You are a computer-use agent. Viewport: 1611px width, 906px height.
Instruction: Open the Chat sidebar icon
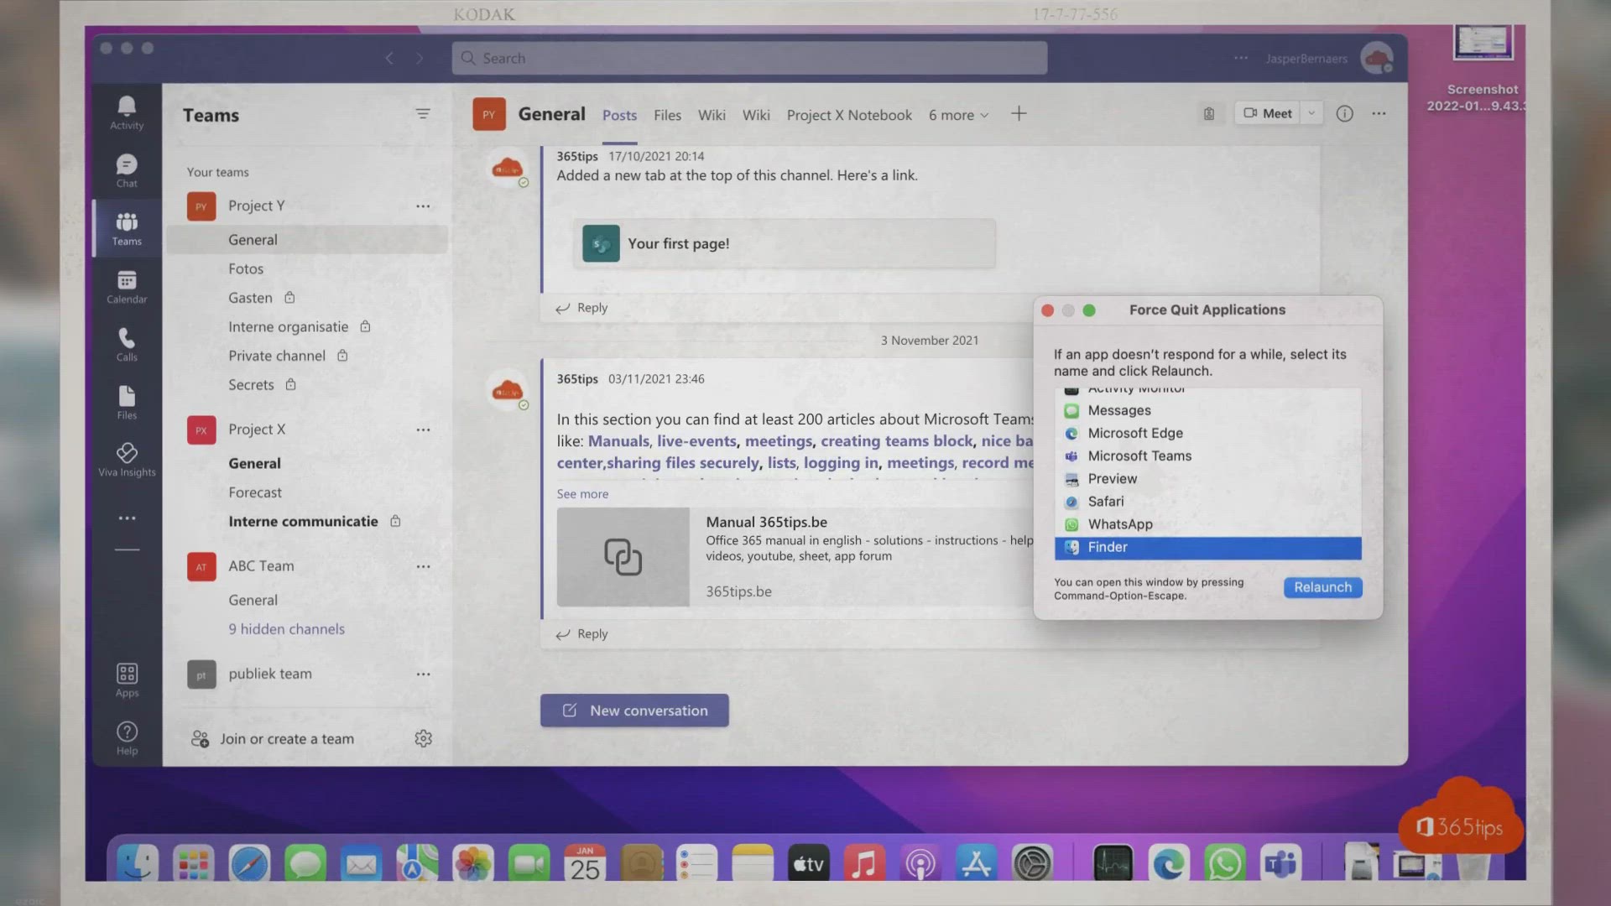coord(127,170)
